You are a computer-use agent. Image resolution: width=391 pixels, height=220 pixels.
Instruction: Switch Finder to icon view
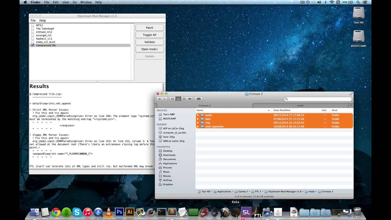[173, 99]
